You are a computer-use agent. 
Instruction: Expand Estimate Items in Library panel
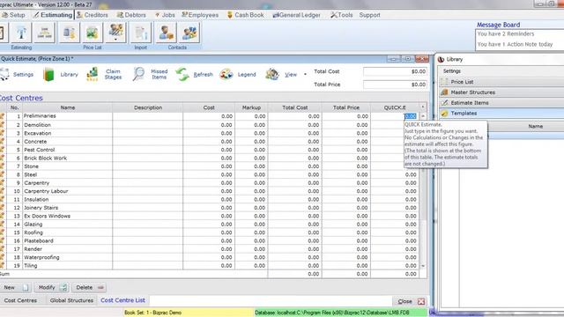click(x=501, y=102)
